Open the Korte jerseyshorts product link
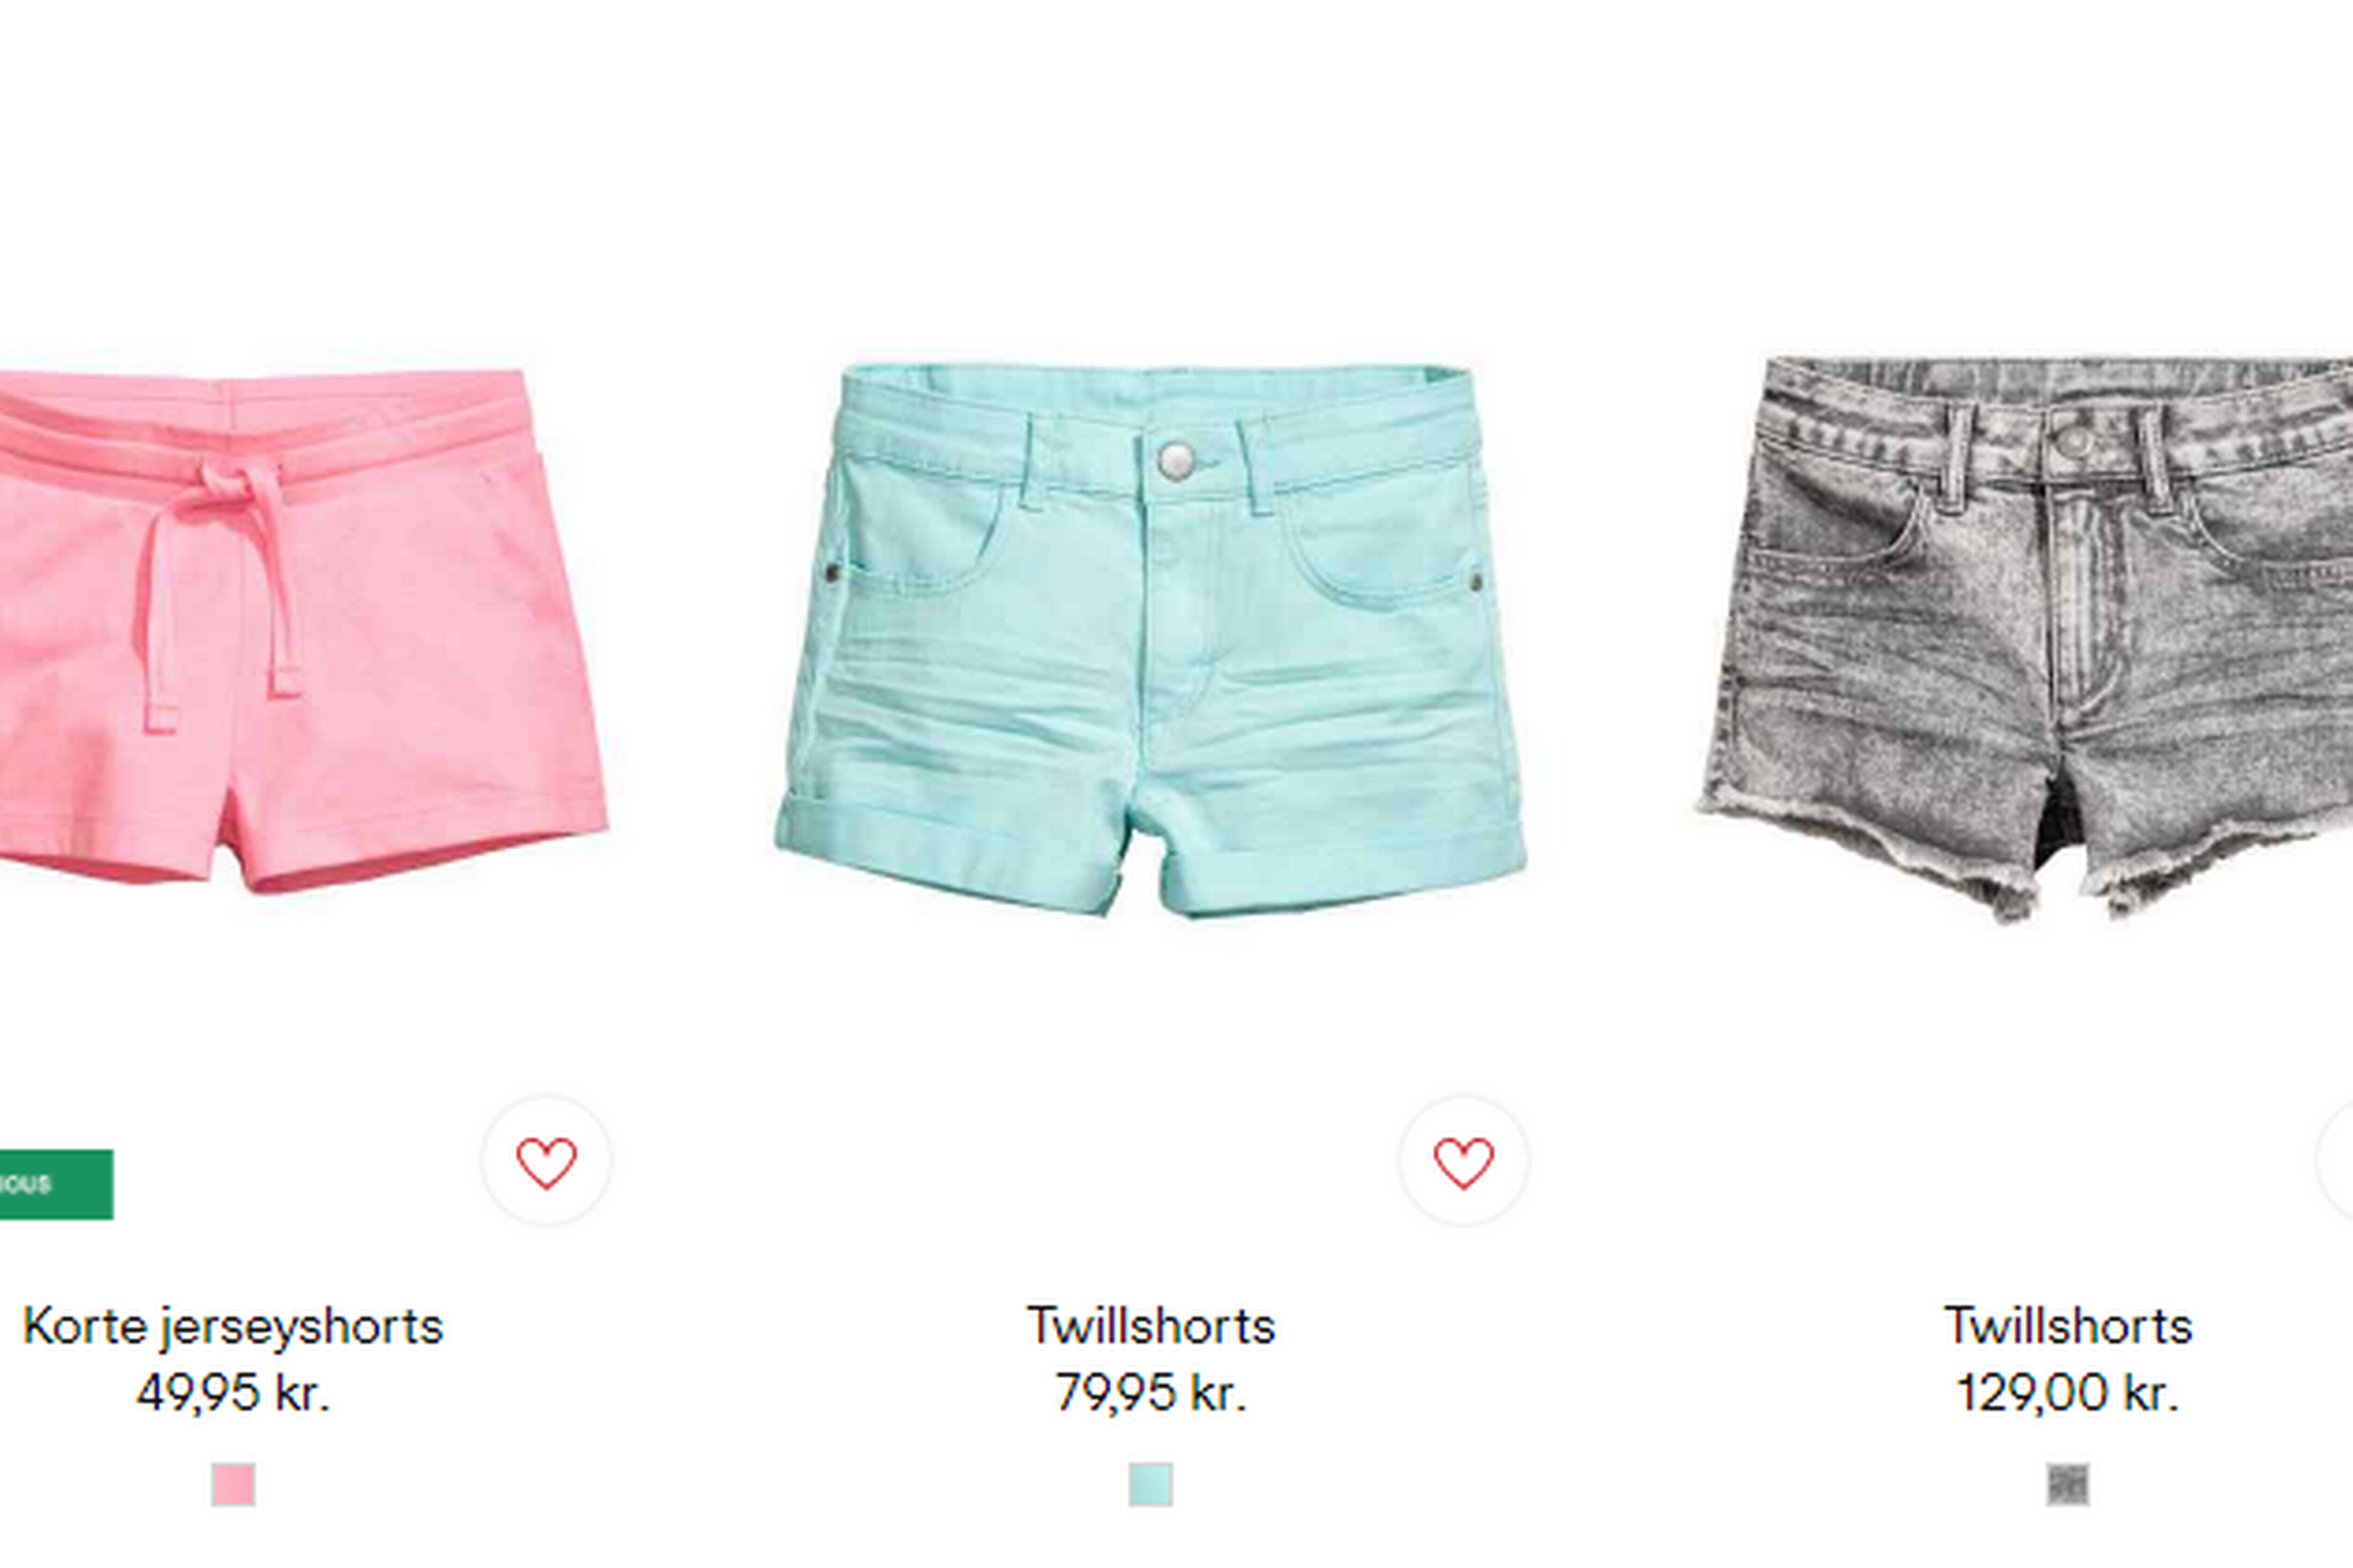This screenshot has height=1568, width=2353. 233,1327
